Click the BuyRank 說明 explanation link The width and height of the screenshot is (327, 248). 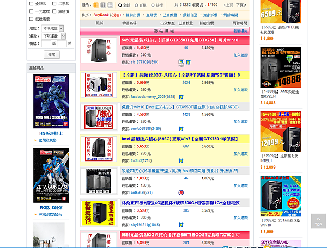pos(116,15)
